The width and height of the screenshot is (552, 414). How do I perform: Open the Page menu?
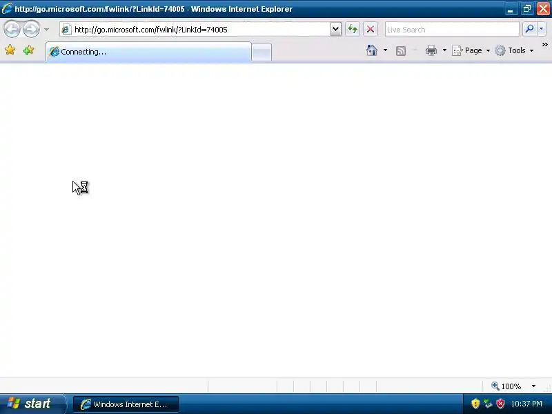tap(471, 50)
